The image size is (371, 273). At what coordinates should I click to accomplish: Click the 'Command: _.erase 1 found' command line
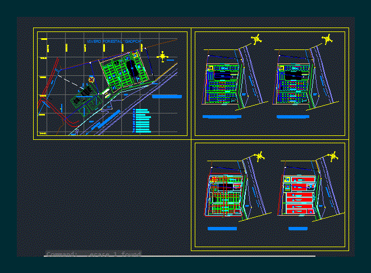click(94, 254)
